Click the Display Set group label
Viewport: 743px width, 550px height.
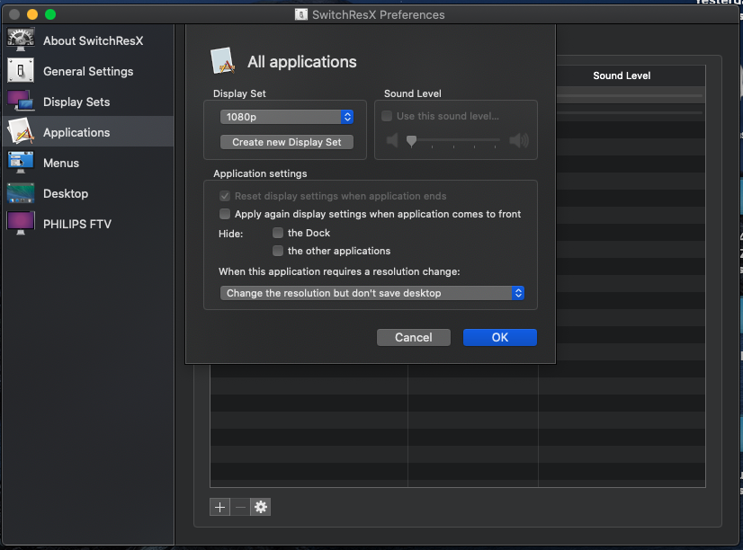(x=239, y=93)
